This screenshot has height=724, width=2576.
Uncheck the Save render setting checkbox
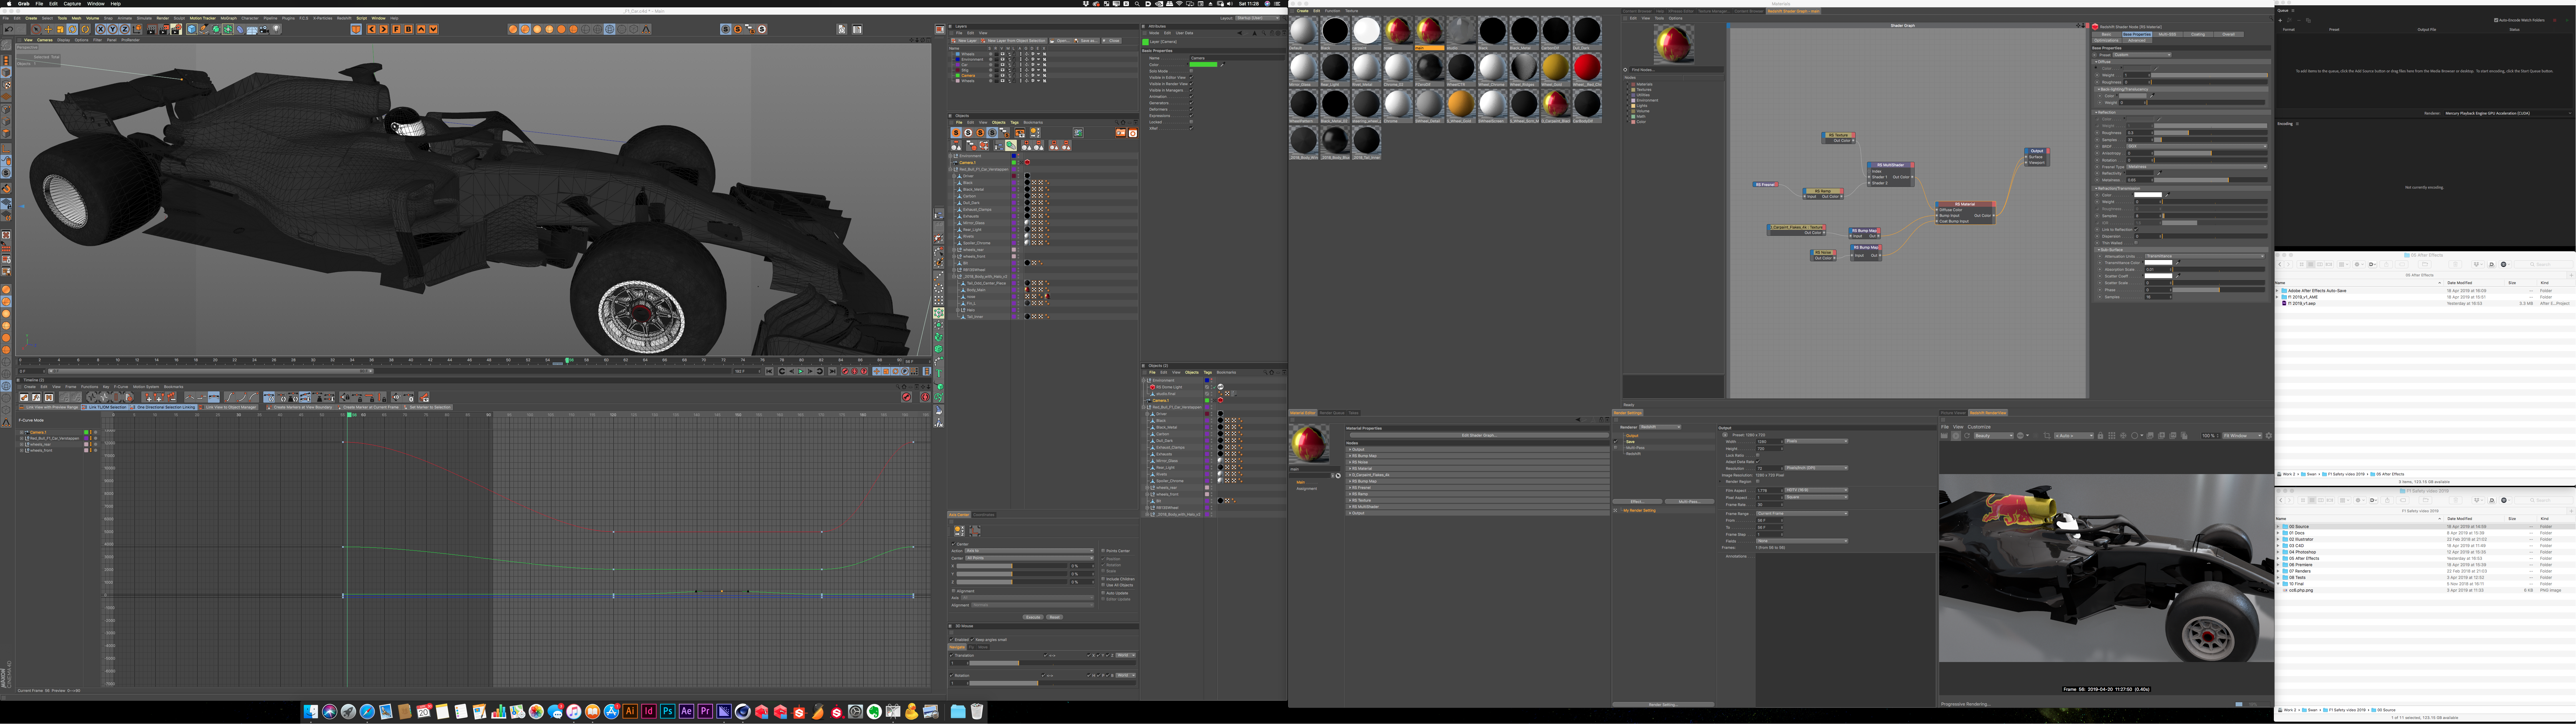pos(1616,441)
